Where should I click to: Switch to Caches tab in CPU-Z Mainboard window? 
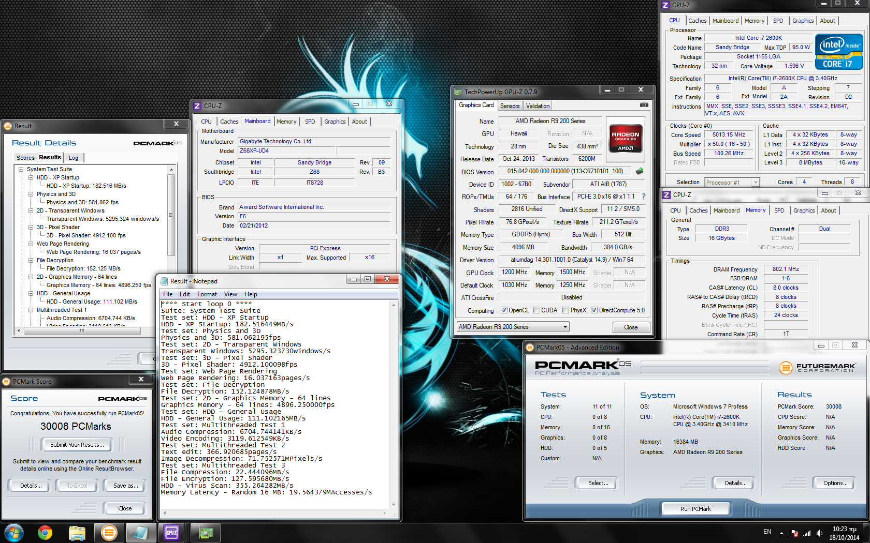click(x=229, y=122)
